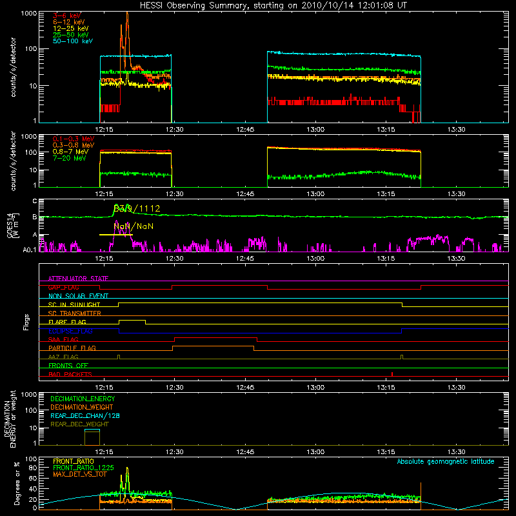Viewport: 516px width, 516px height.
Task: Click the 7-20 MeV legend label
Action: click(70, 158)
